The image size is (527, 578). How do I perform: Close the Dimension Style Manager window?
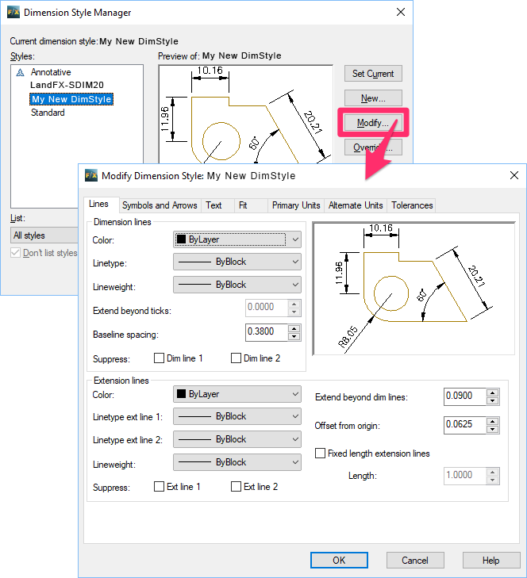pyautogui.click(x=401, y=12)
